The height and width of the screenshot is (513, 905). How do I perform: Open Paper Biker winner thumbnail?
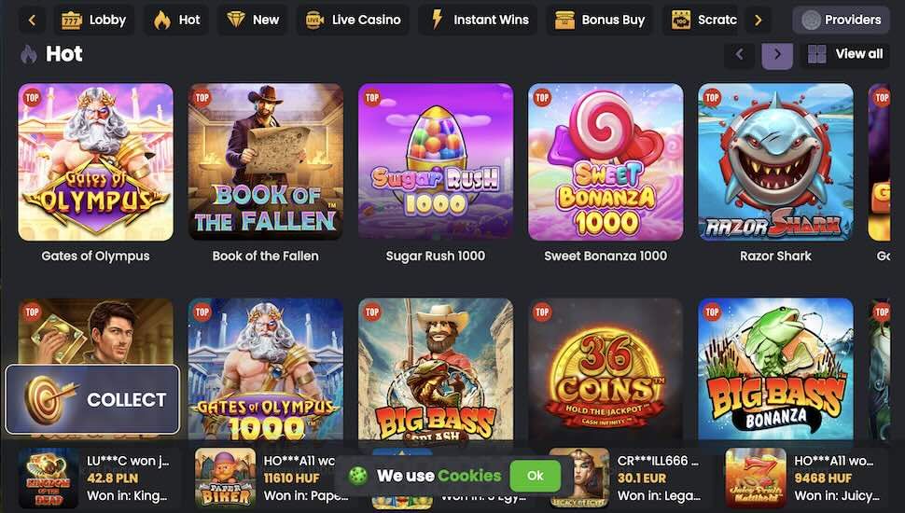[225, 478]
